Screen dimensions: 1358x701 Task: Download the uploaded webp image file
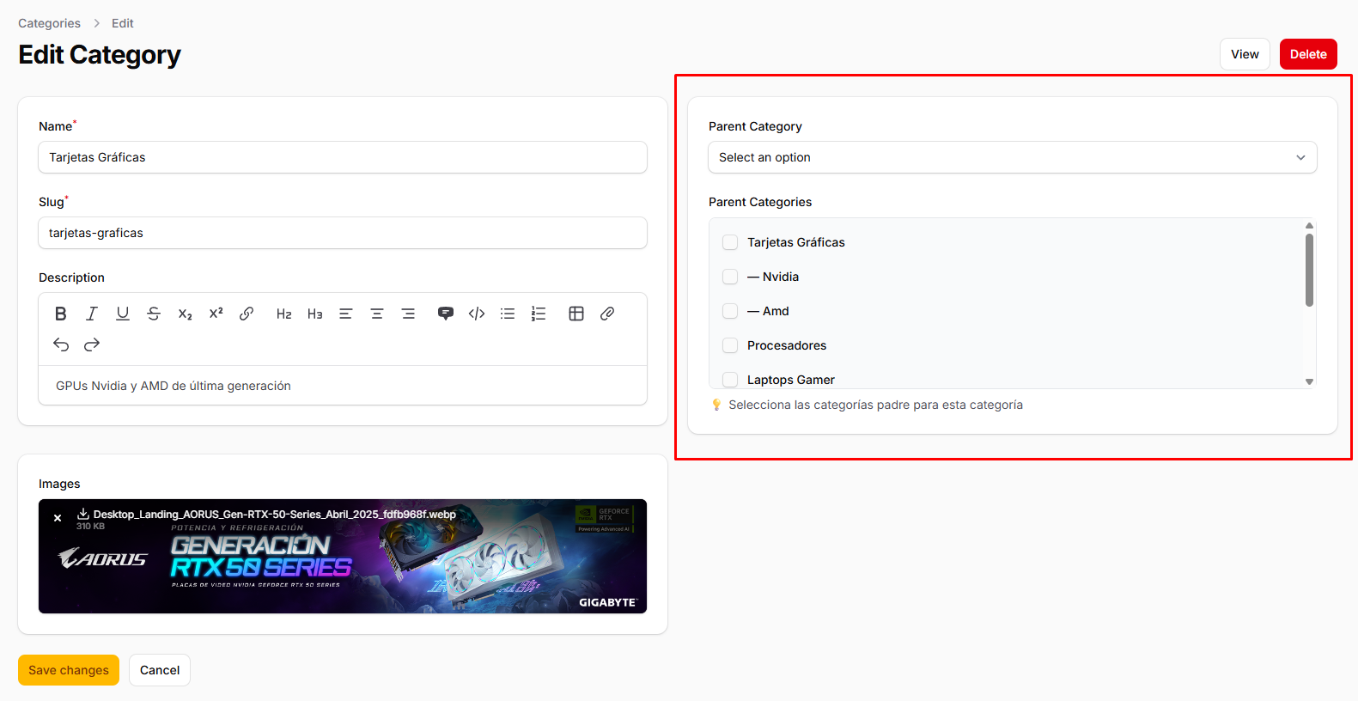click(x=83, y=514)
